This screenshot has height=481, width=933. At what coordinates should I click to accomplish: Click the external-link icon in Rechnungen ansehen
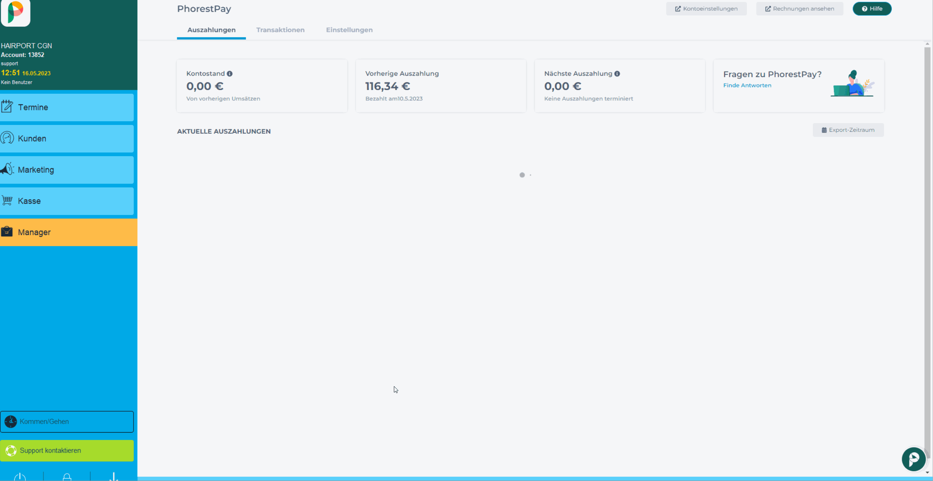tap(768, 9)
